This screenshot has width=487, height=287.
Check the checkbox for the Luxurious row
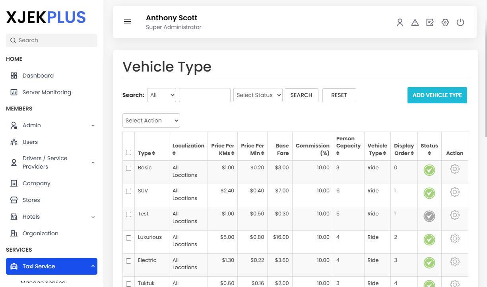coord(128,238)
